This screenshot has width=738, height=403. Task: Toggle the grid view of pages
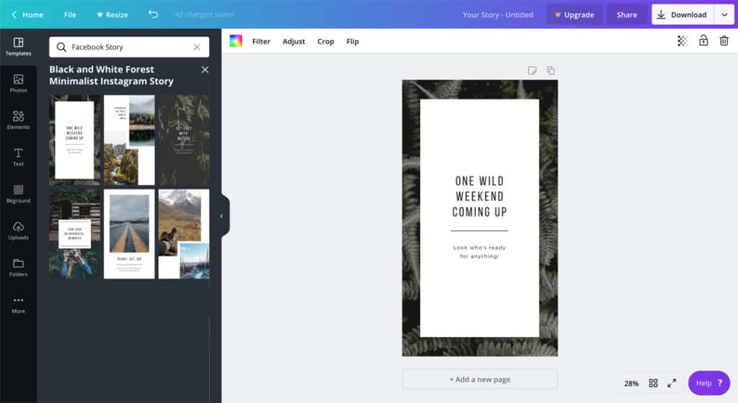(653, 384)
